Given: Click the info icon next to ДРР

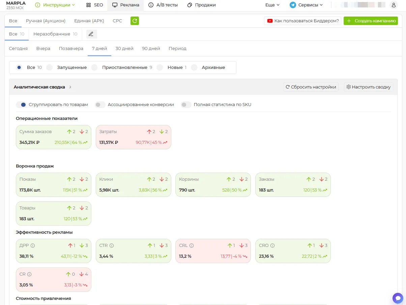Looking at the screenshot, I should click(x=33, y=246).
